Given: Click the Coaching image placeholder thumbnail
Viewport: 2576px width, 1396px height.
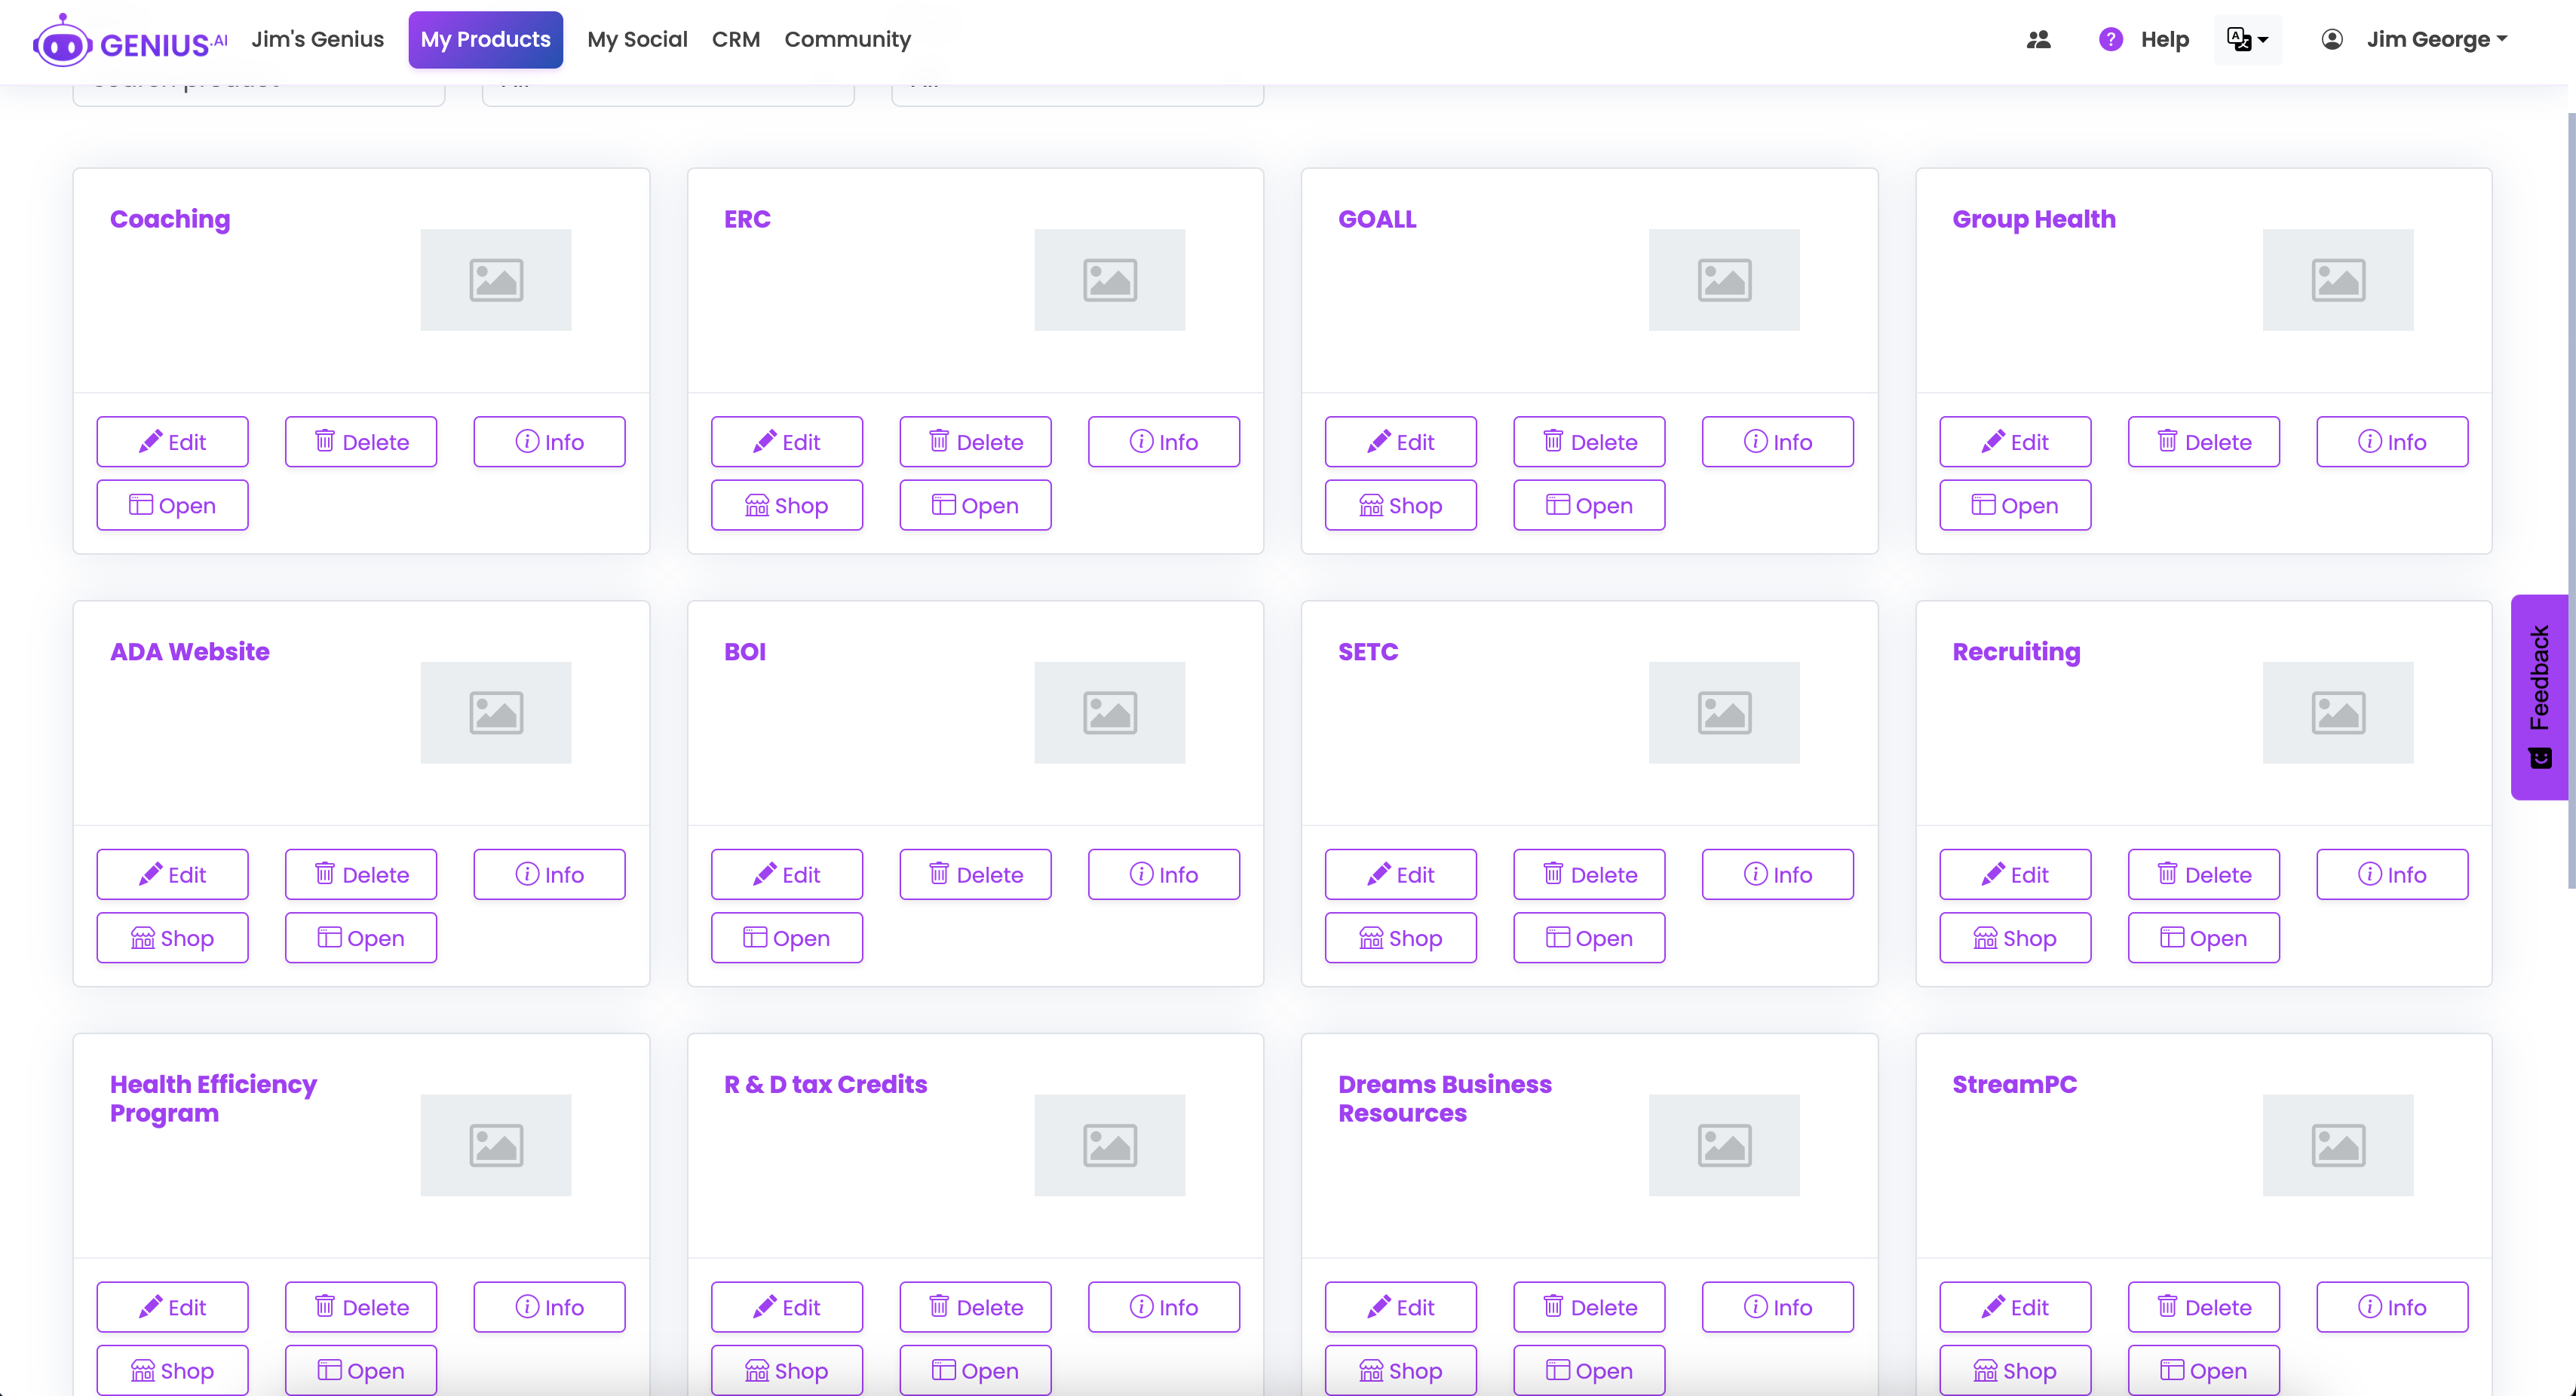Looking at the screenshot, I should (x=496, y=280).
